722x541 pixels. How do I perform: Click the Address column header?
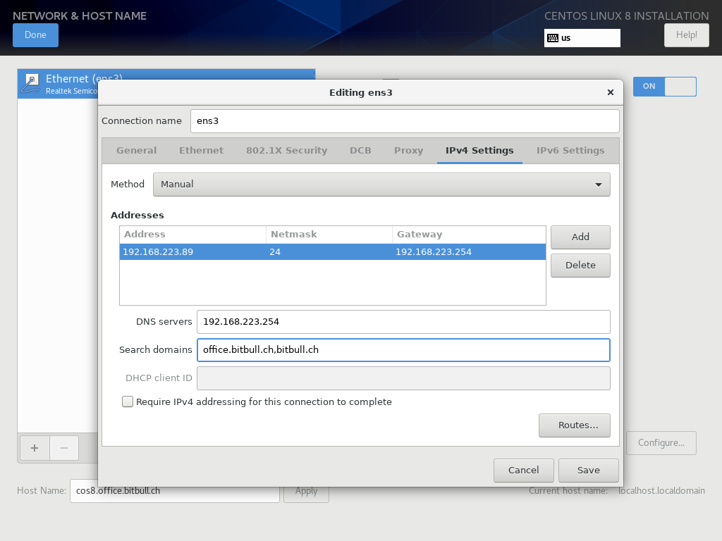192,235
